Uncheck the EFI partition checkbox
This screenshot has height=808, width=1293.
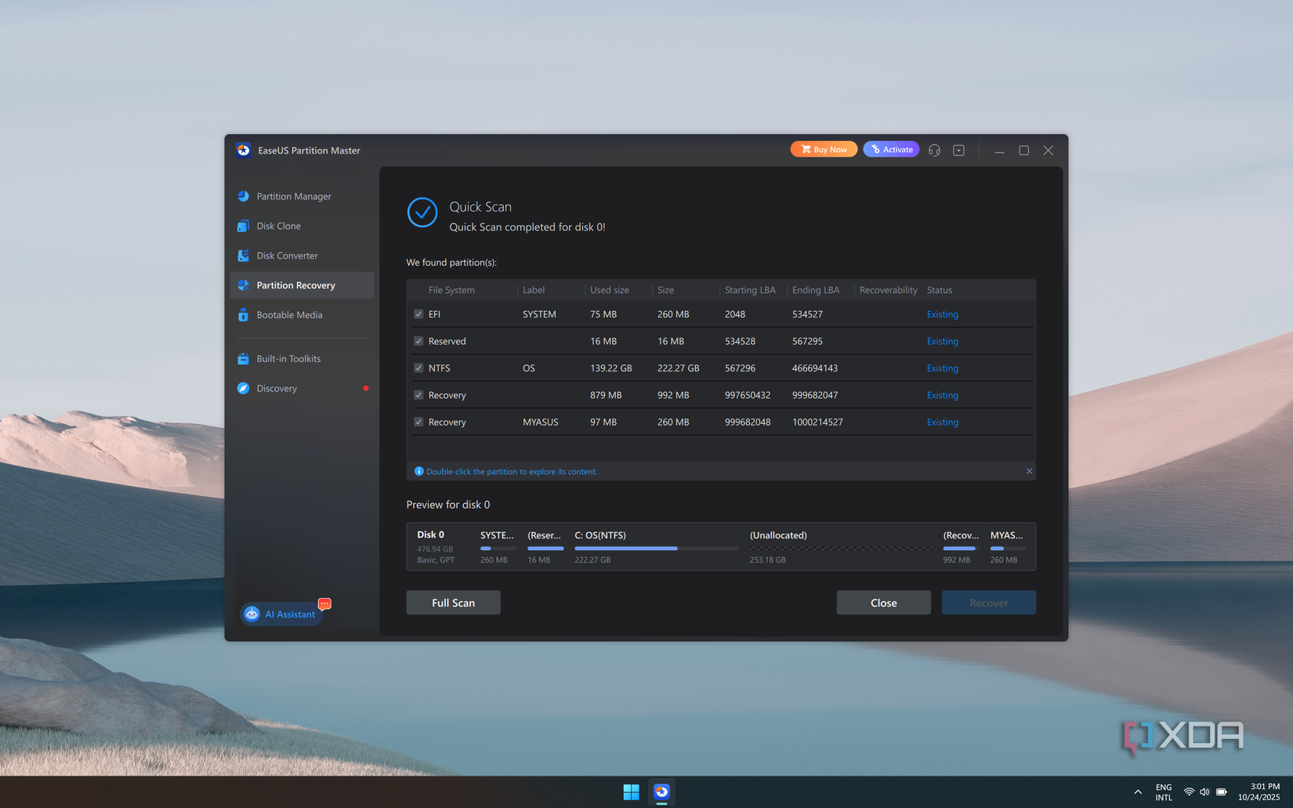pyautogui.click(x=418, y=314)
